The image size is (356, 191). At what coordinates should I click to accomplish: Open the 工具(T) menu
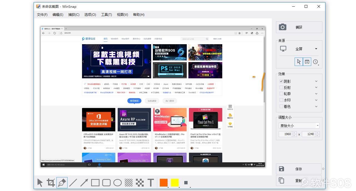pyautogui.click(x=106, y=15)
